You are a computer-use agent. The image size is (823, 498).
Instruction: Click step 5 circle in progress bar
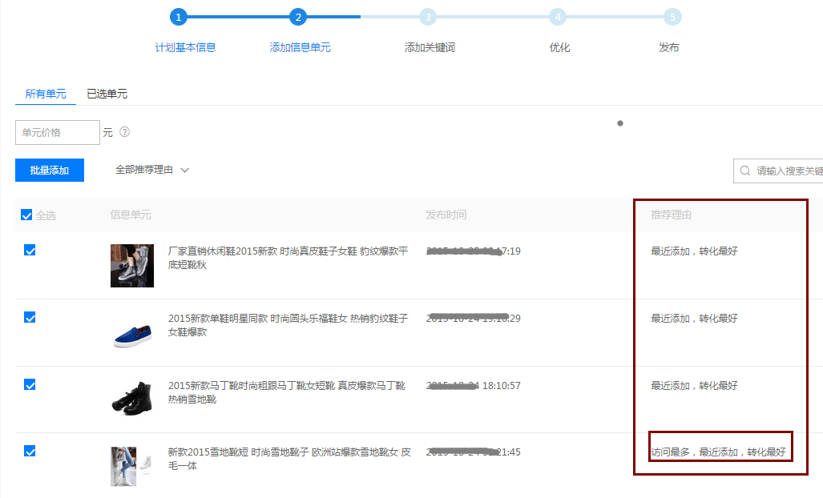(672, 17)
